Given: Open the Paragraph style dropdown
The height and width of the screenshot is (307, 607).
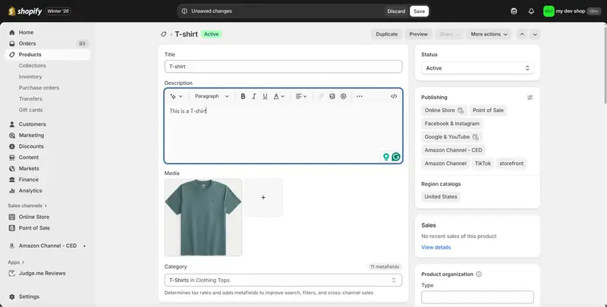Looking at the screenshot, I should tap(212, 96).
